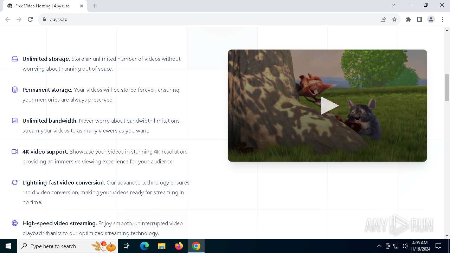Click the scrollbar up arrow
This screenshot has height=253, width=450.
pyautogui.click(x=447, y=30)
